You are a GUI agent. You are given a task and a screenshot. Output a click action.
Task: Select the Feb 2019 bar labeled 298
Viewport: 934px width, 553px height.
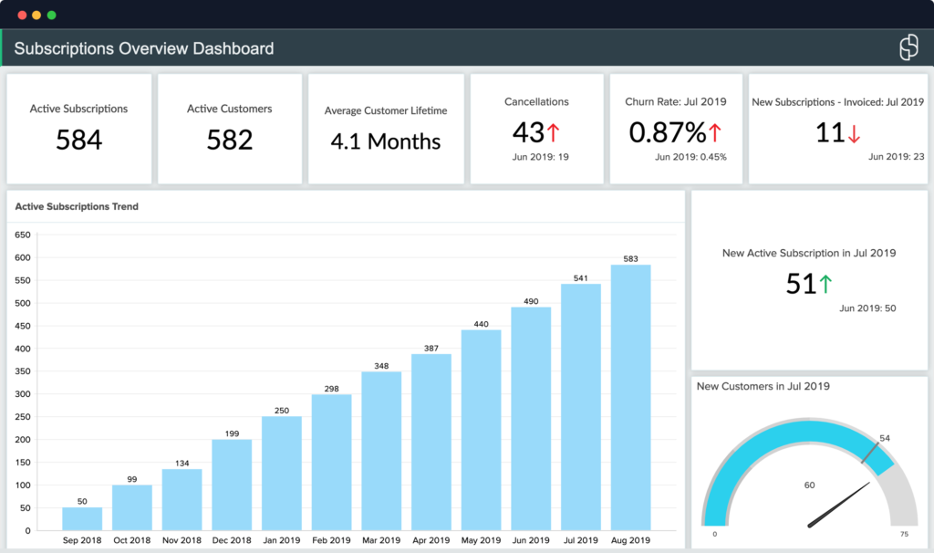pyautogui.click(x=331, y=462)
